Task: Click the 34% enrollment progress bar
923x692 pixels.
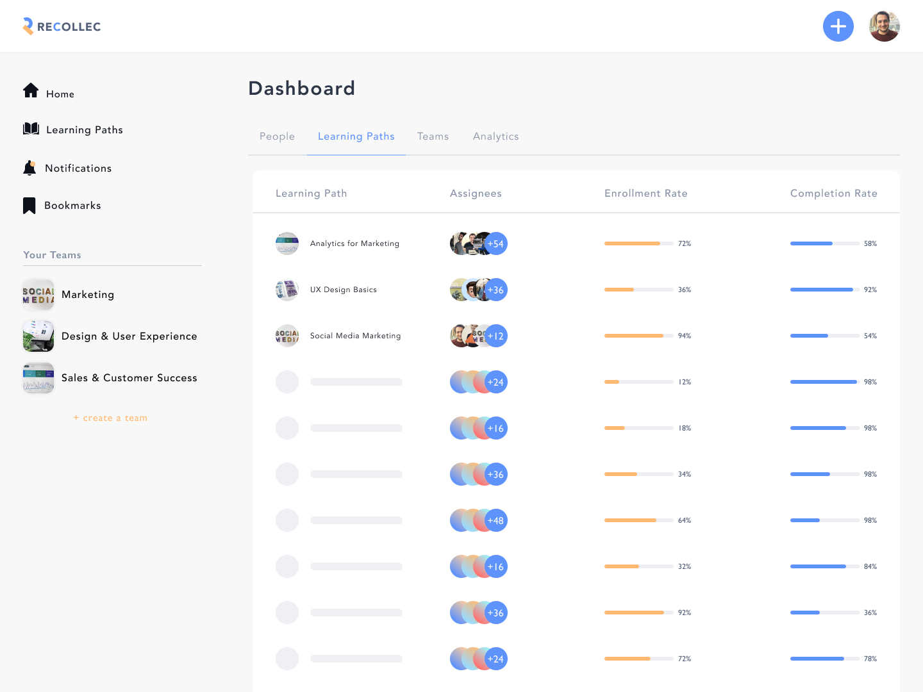Action: coord(639,474)
